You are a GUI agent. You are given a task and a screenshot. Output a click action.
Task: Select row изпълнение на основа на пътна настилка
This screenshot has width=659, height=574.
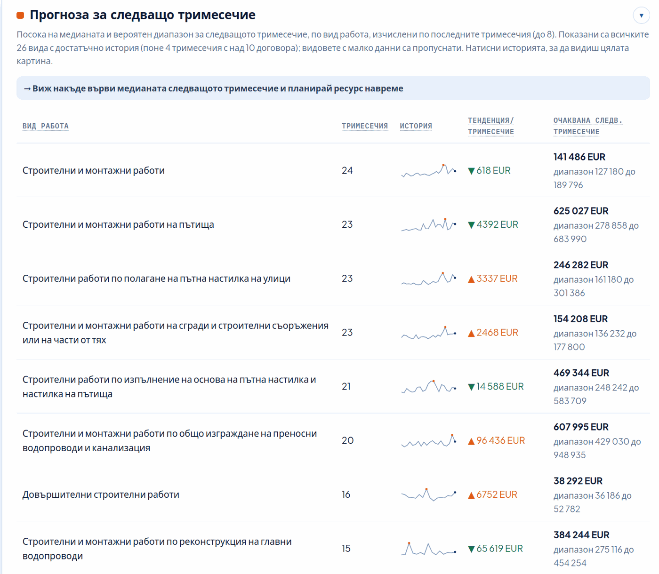[x=333, y=387]
